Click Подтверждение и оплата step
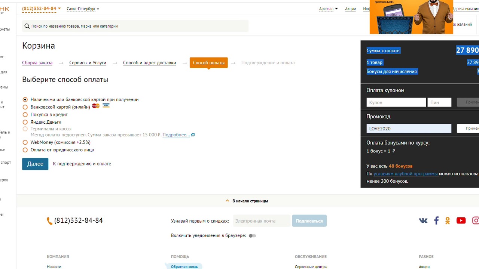Screen dimensions: 479x269 [268, 63]
